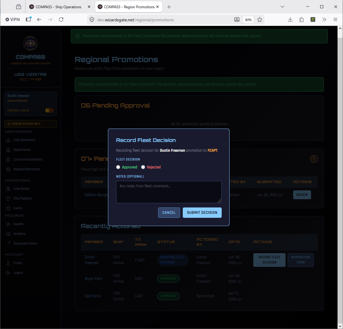Close the Ship Operations tab
343x329 pixels.
89,7
